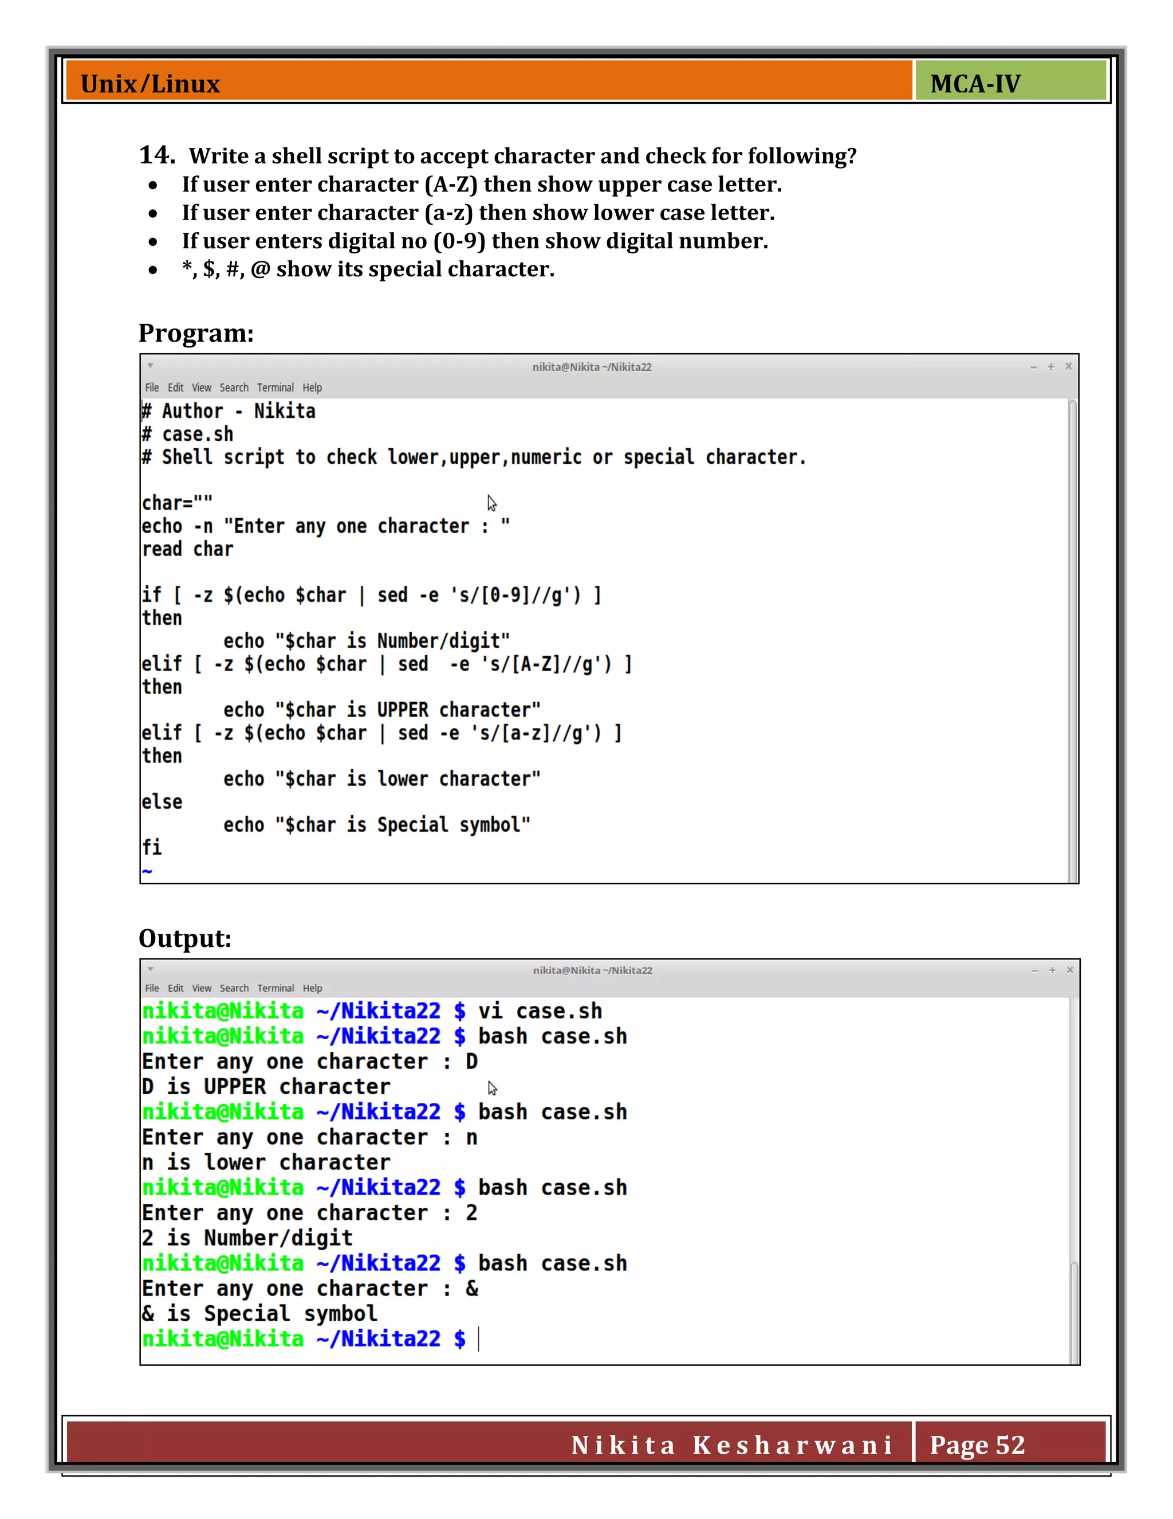The height and width of the screenshot is (1519, 1173).
Task: Click the sed '[0-9]' if condition line
Action: click(372, 594)
